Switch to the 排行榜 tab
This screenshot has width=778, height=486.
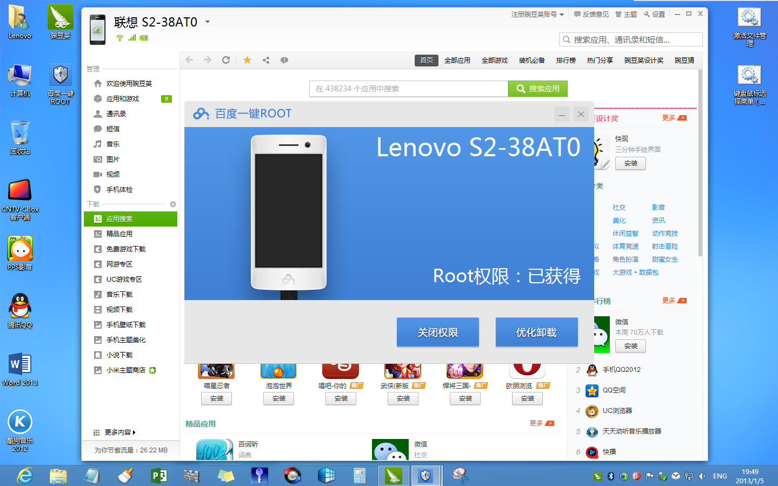[x=566, y=61]
